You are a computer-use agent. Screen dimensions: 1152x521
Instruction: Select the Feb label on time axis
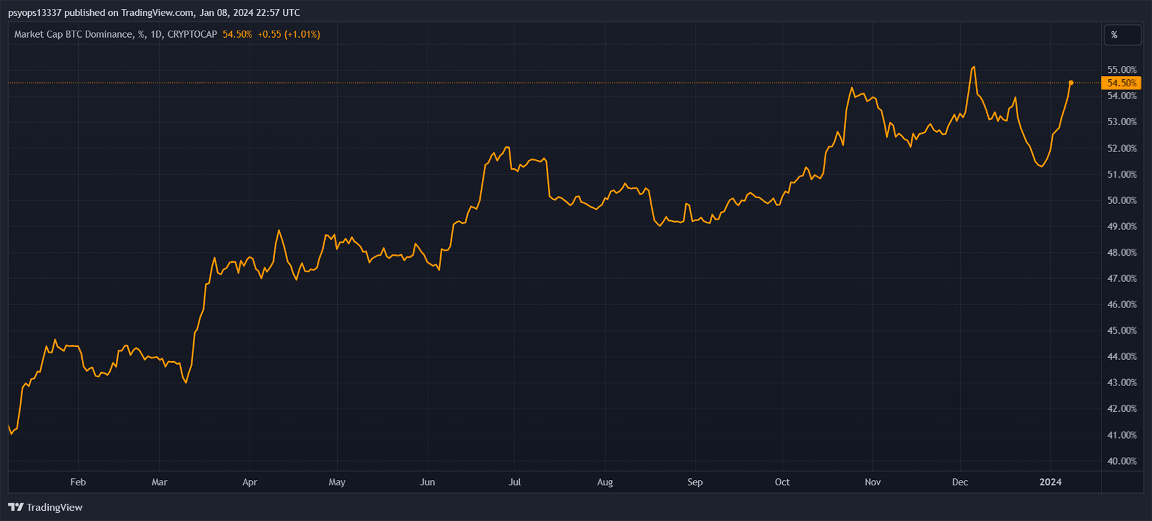pyautogui.click(x=78, y=482)
